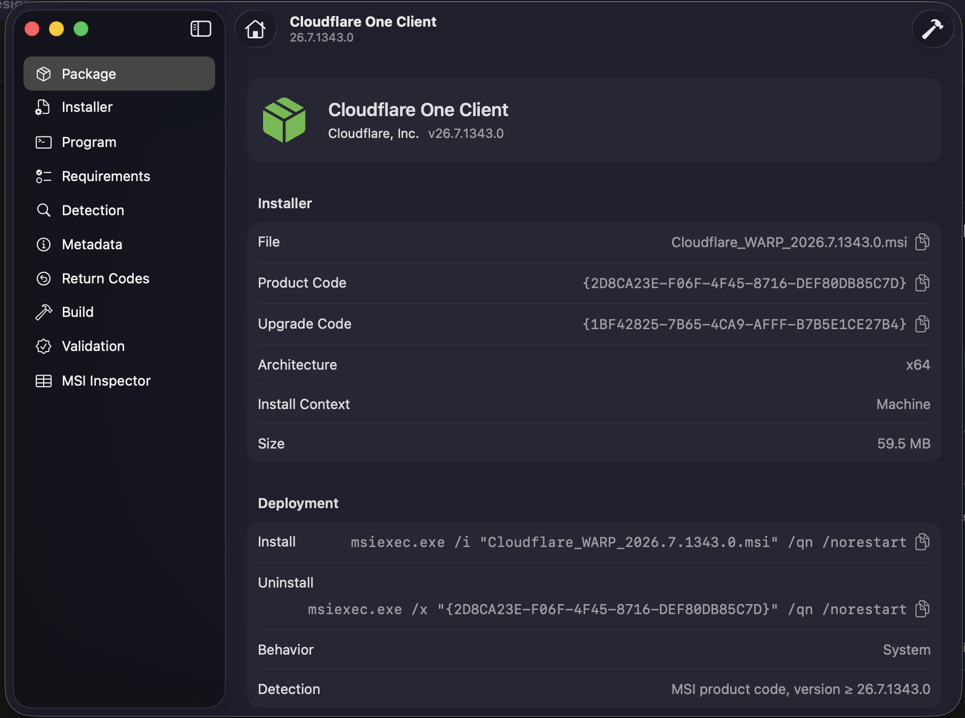Click the Cloudflare One Client window title
The height and width of the screenshot is (718, 965).
363,22
